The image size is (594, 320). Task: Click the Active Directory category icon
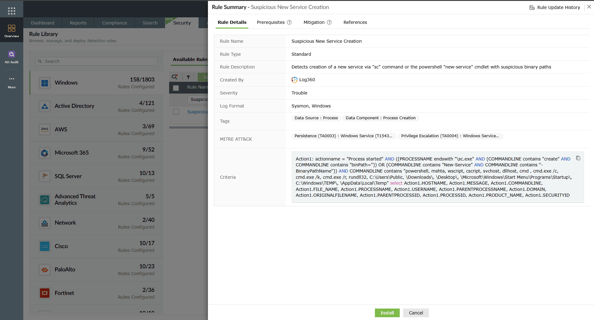[45, 106]
